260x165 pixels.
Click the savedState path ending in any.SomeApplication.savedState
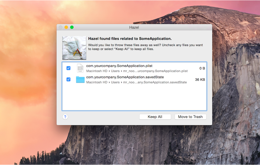[x=136, y=82]
